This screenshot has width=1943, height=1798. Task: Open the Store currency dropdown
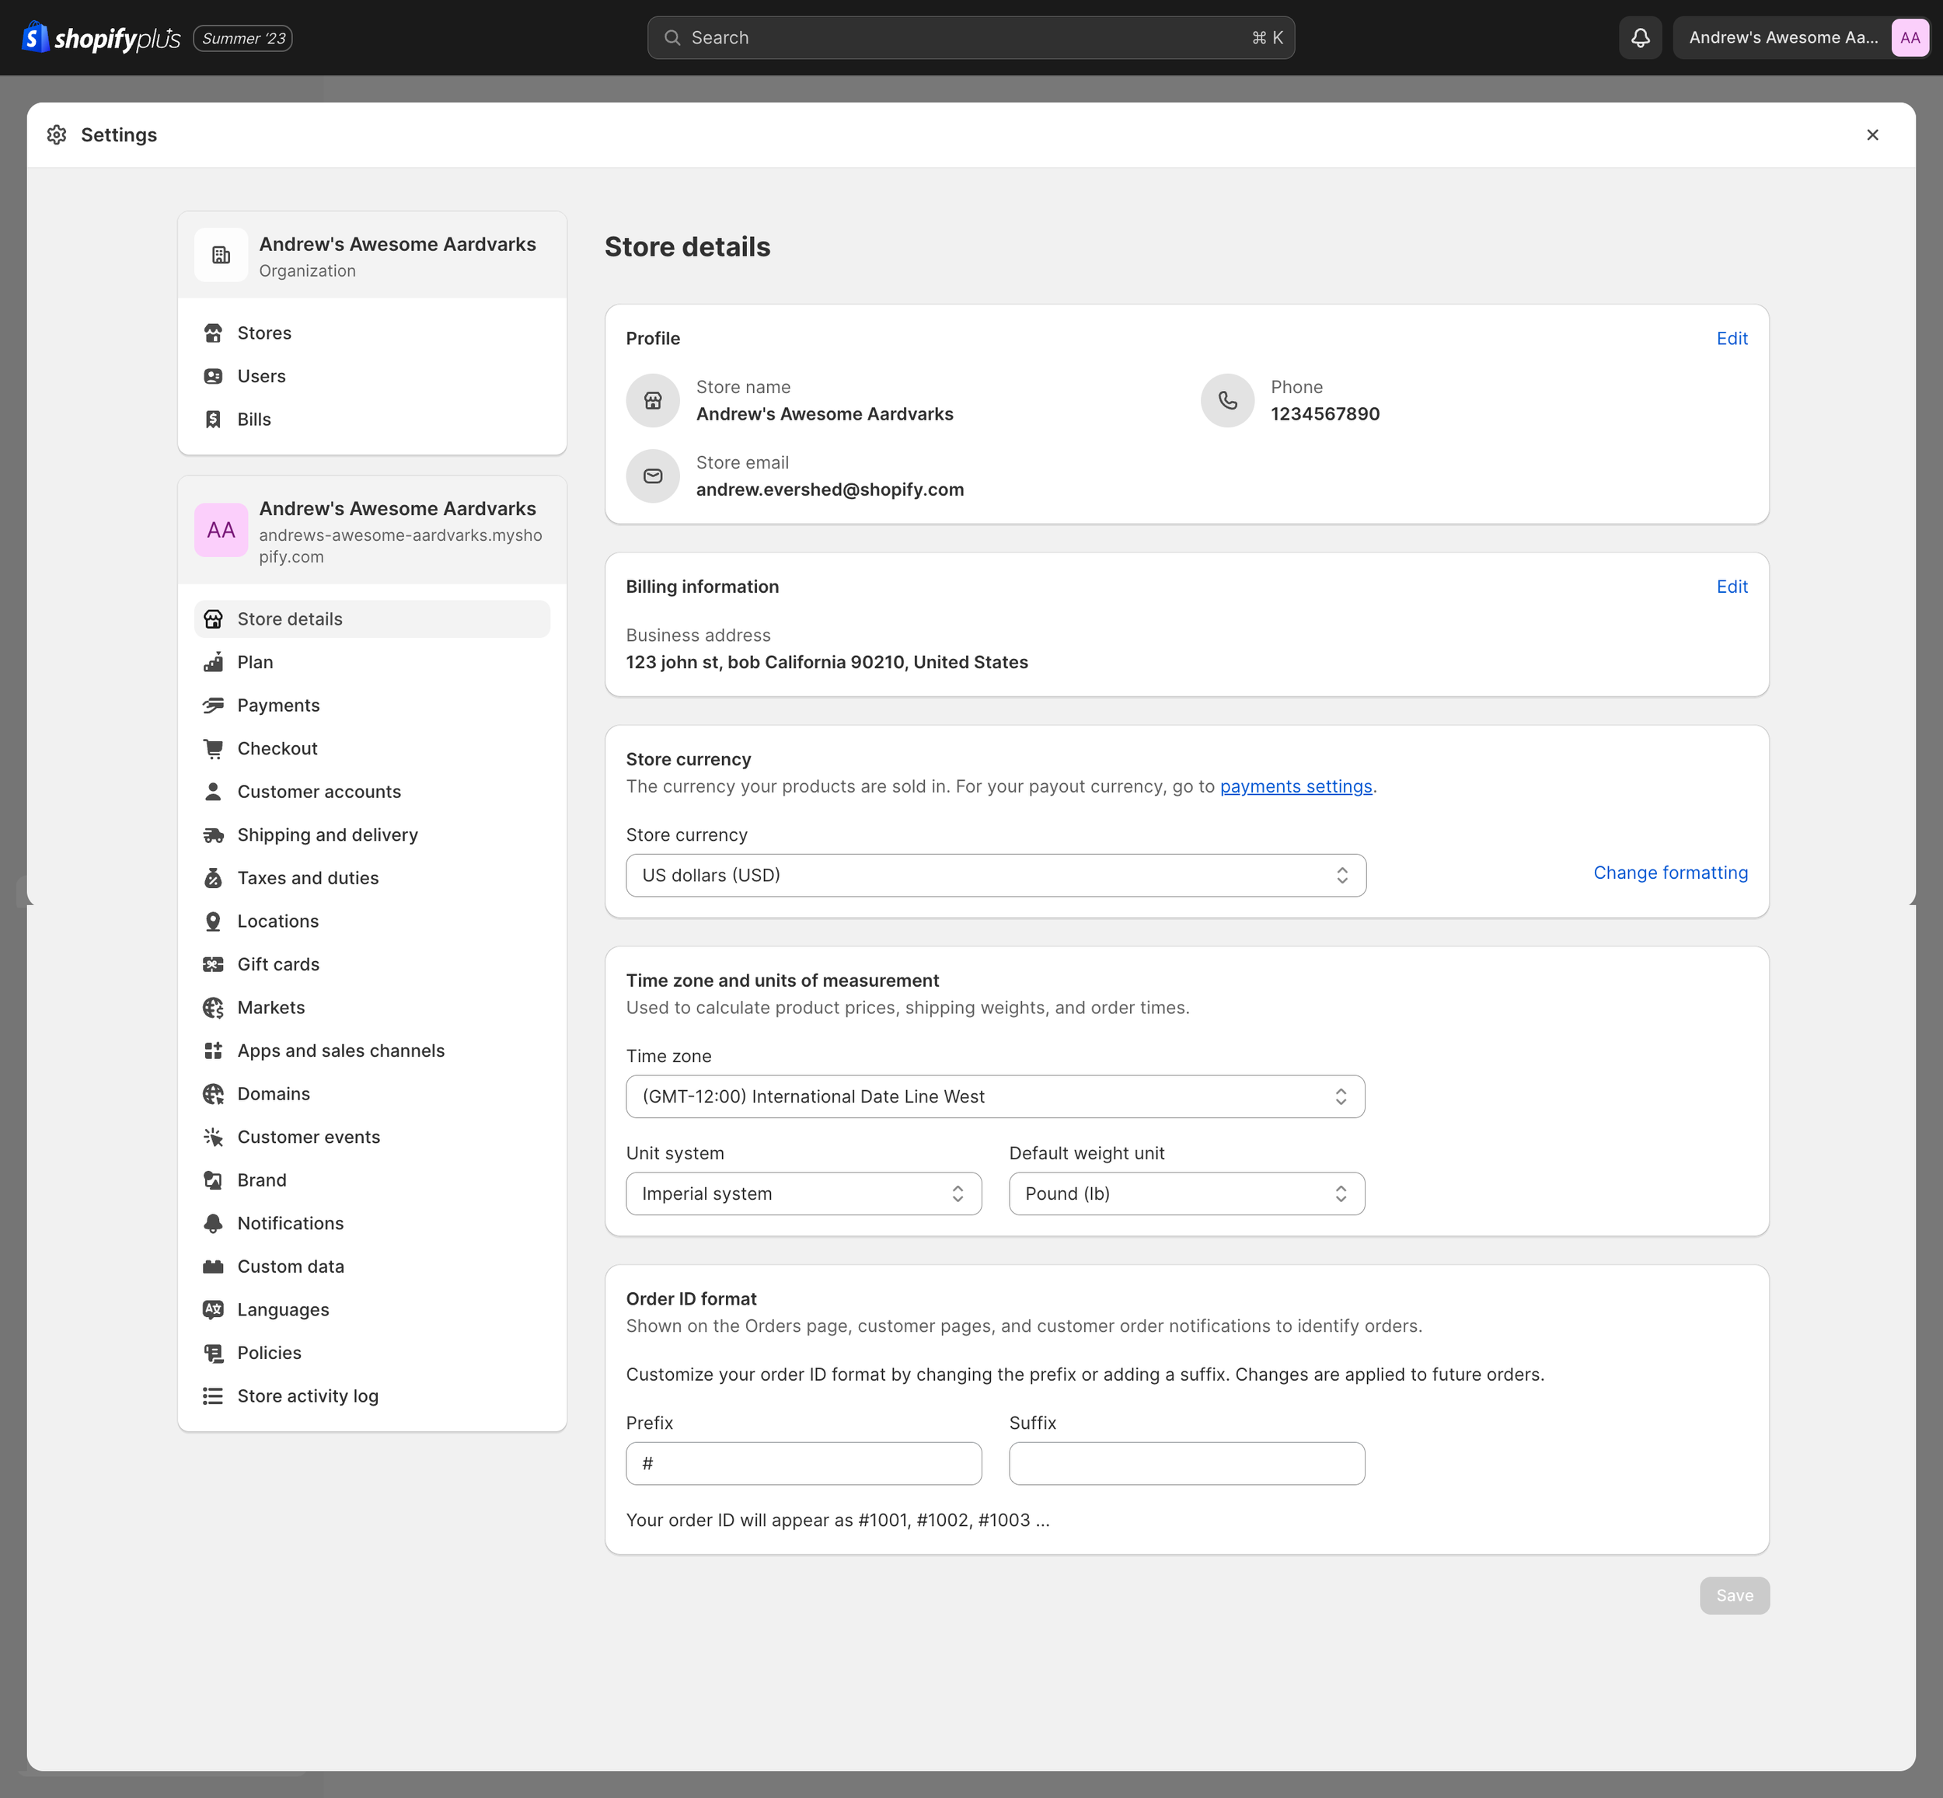[x=996, y=876]
